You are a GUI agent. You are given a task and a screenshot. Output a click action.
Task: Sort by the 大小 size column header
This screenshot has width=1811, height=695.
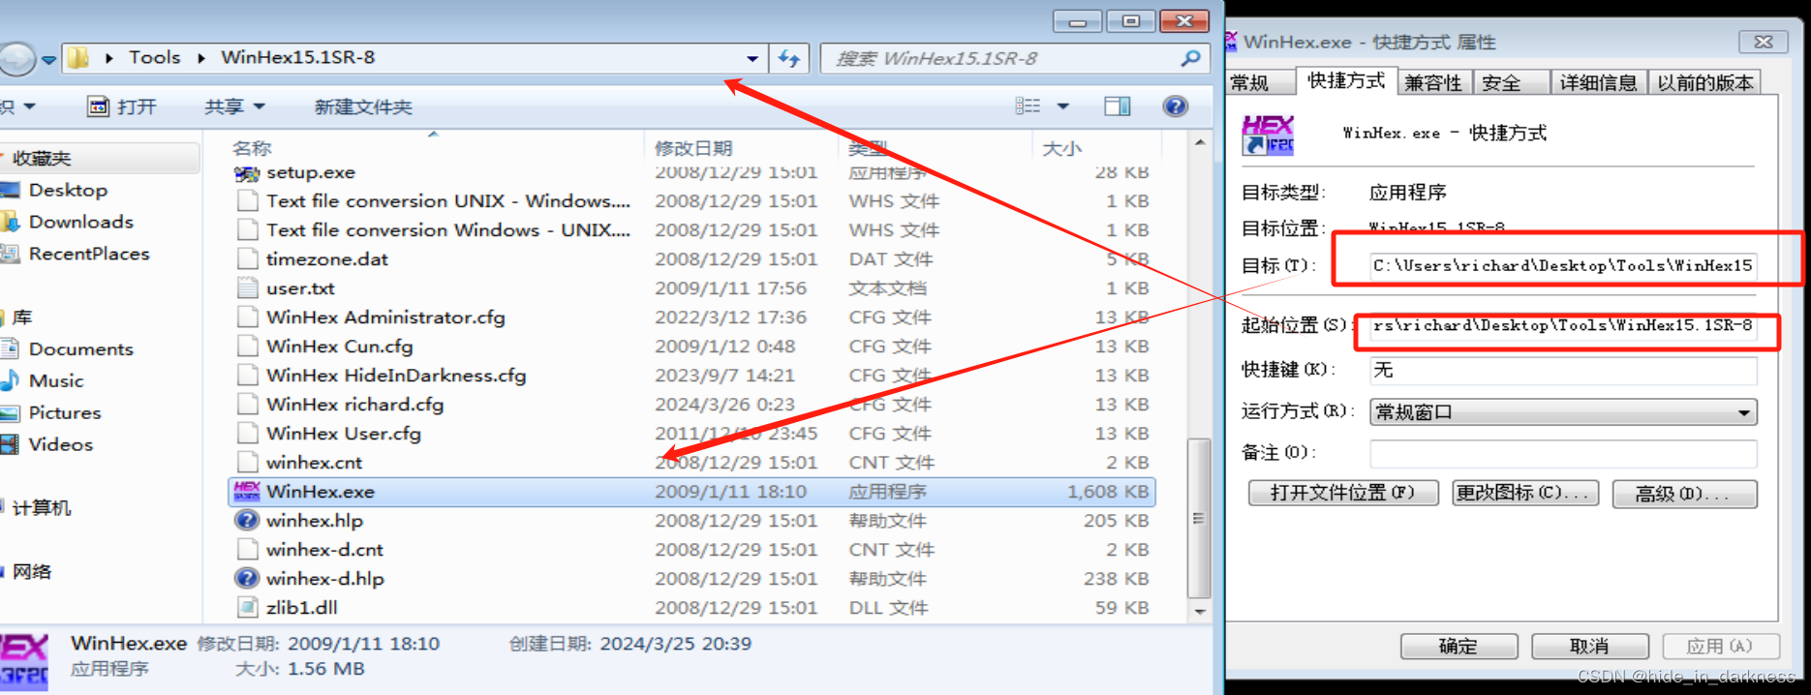click(1061, 148)
